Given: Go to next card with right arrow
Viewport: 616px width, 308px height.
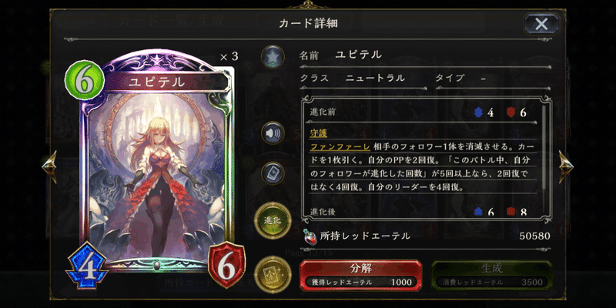Looking at the screenshot, I should 566,166.
